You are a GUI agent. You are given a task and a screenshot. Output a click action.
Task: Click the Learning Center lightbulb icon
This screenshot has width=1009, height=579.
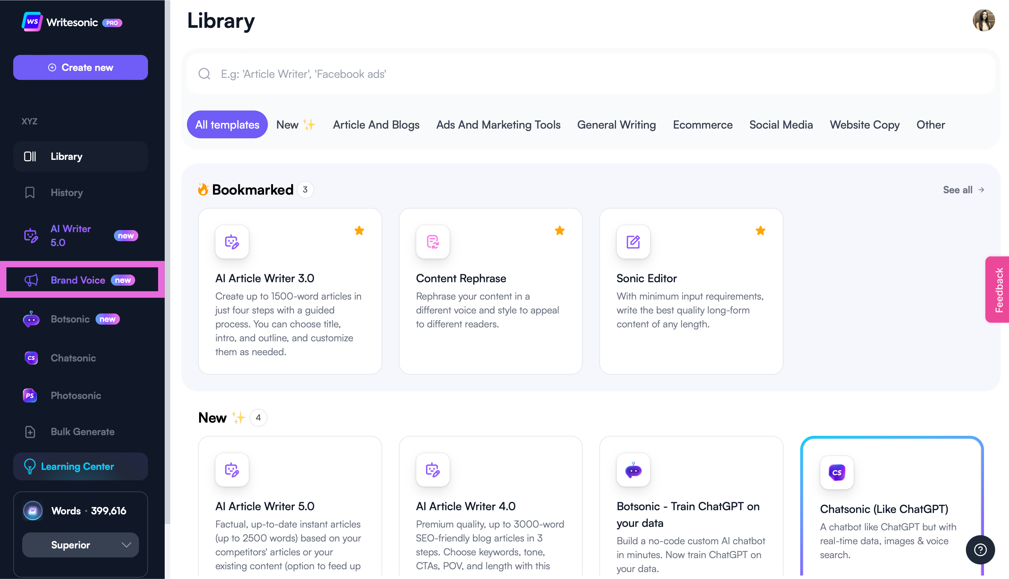(x=30, y=466)
